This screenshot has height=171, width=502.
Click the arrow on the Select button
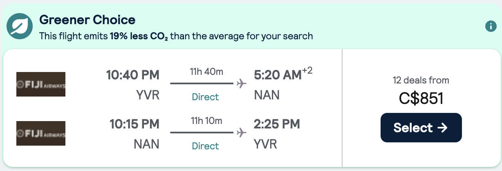(x=442, y=128)
